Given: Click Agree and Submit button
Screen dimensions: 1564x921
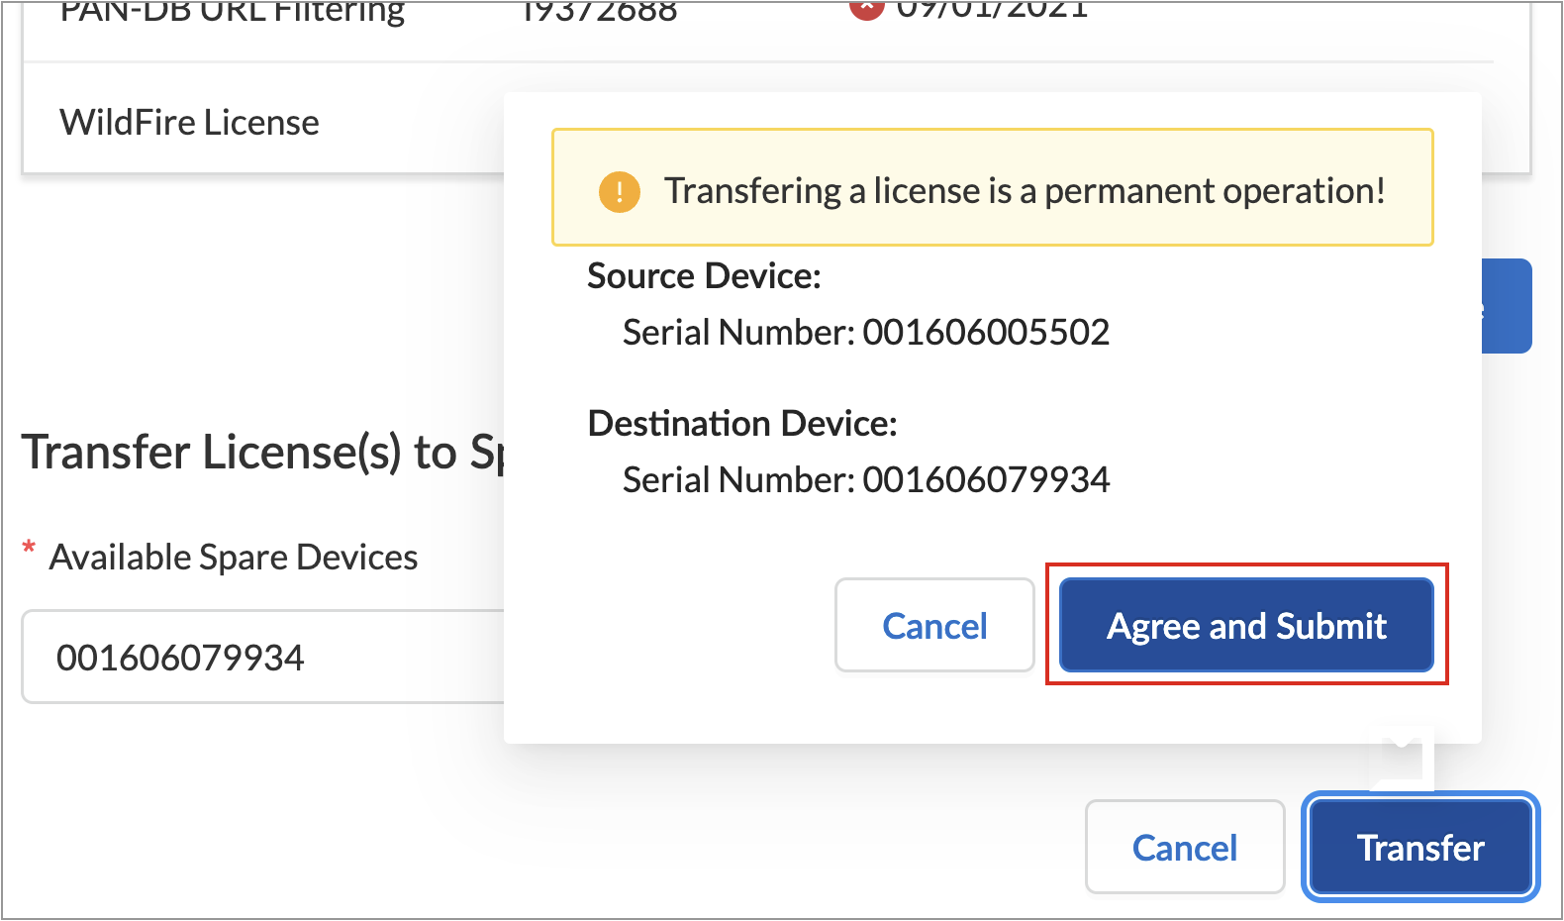Looking at the screenshot, I should (x=1246, y=626).
